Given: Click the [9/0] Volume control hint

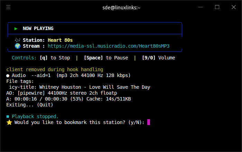Looking at the screenshot, I should pyautogui.click(x=158, y=58).
